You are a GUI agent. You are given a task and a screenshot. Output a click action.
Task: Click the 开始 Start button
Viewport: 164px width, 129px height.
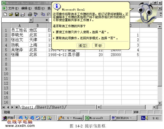[8, 118]
